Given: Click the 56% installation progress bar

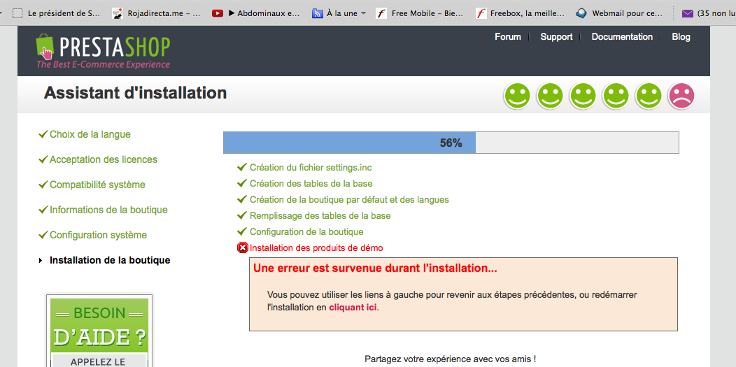Looking at the screenshot, I should [451, 143].
